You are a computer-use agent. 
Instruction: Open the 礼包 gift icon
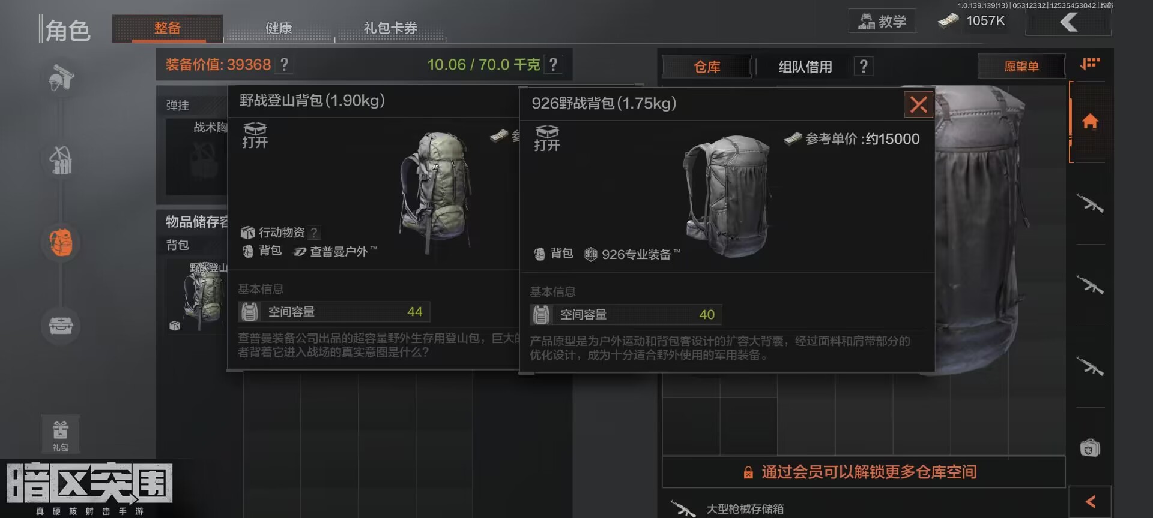(x=60, y=435)
